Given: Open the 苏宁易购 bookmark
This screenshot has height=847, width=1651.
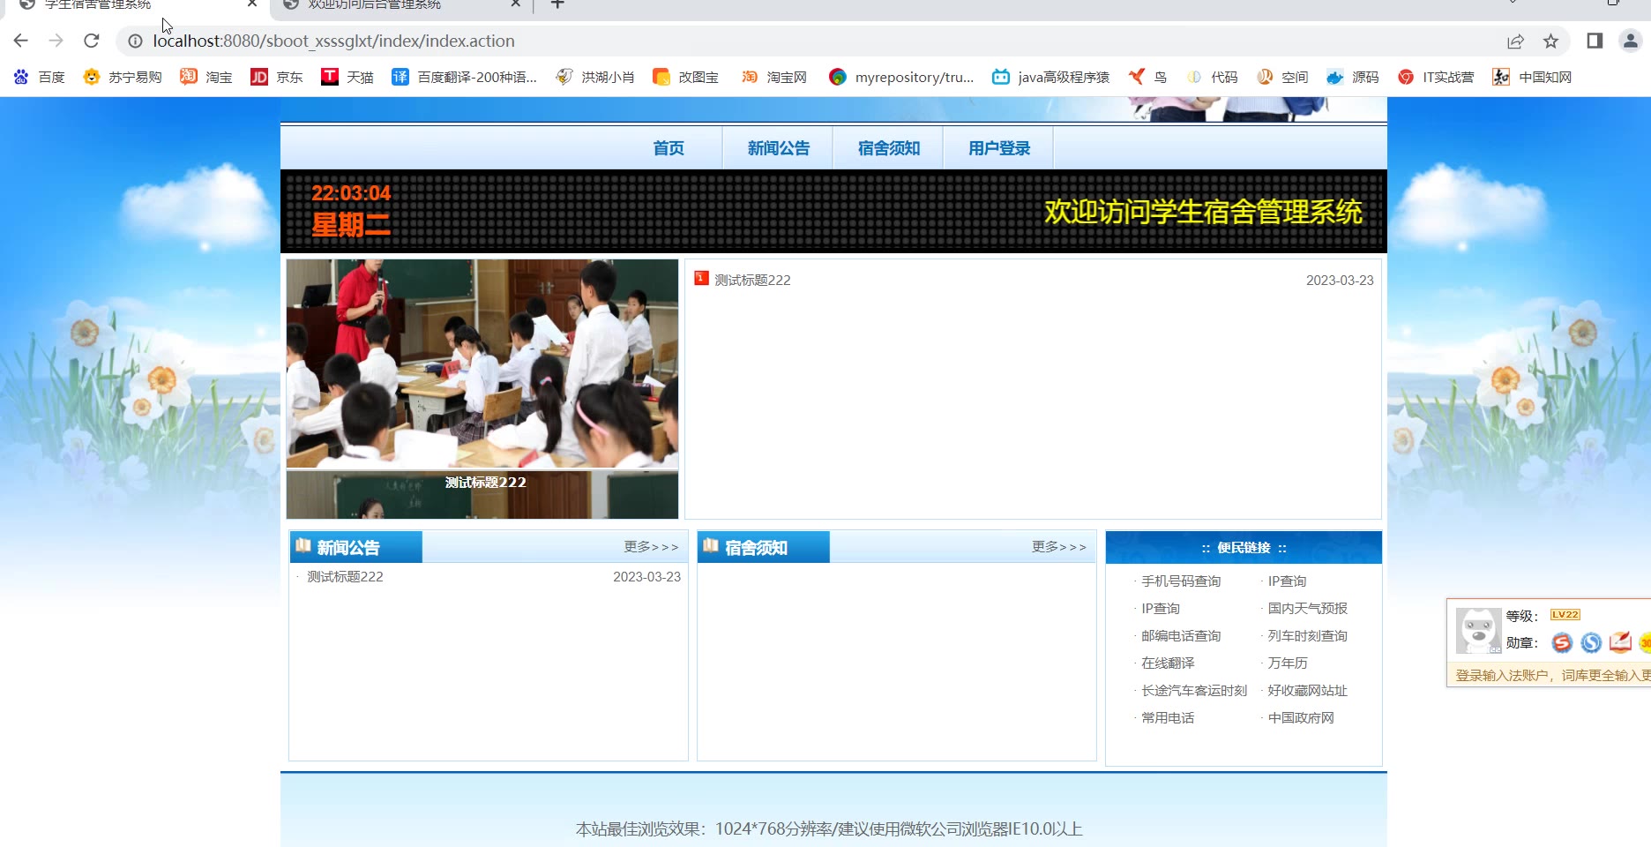Looking at the screenshot, I should click(x=123, y=77).
